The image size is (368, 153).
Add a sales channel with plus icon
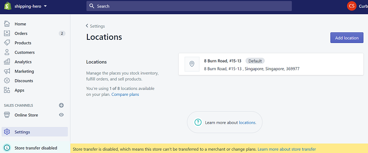61,105
